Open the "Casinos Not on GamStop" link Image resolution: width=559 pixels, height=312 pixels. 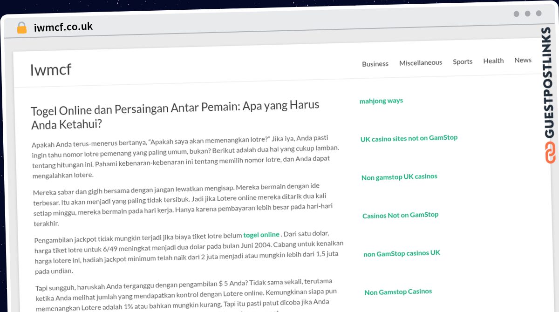pyautogui.click(x=400, y=215)
